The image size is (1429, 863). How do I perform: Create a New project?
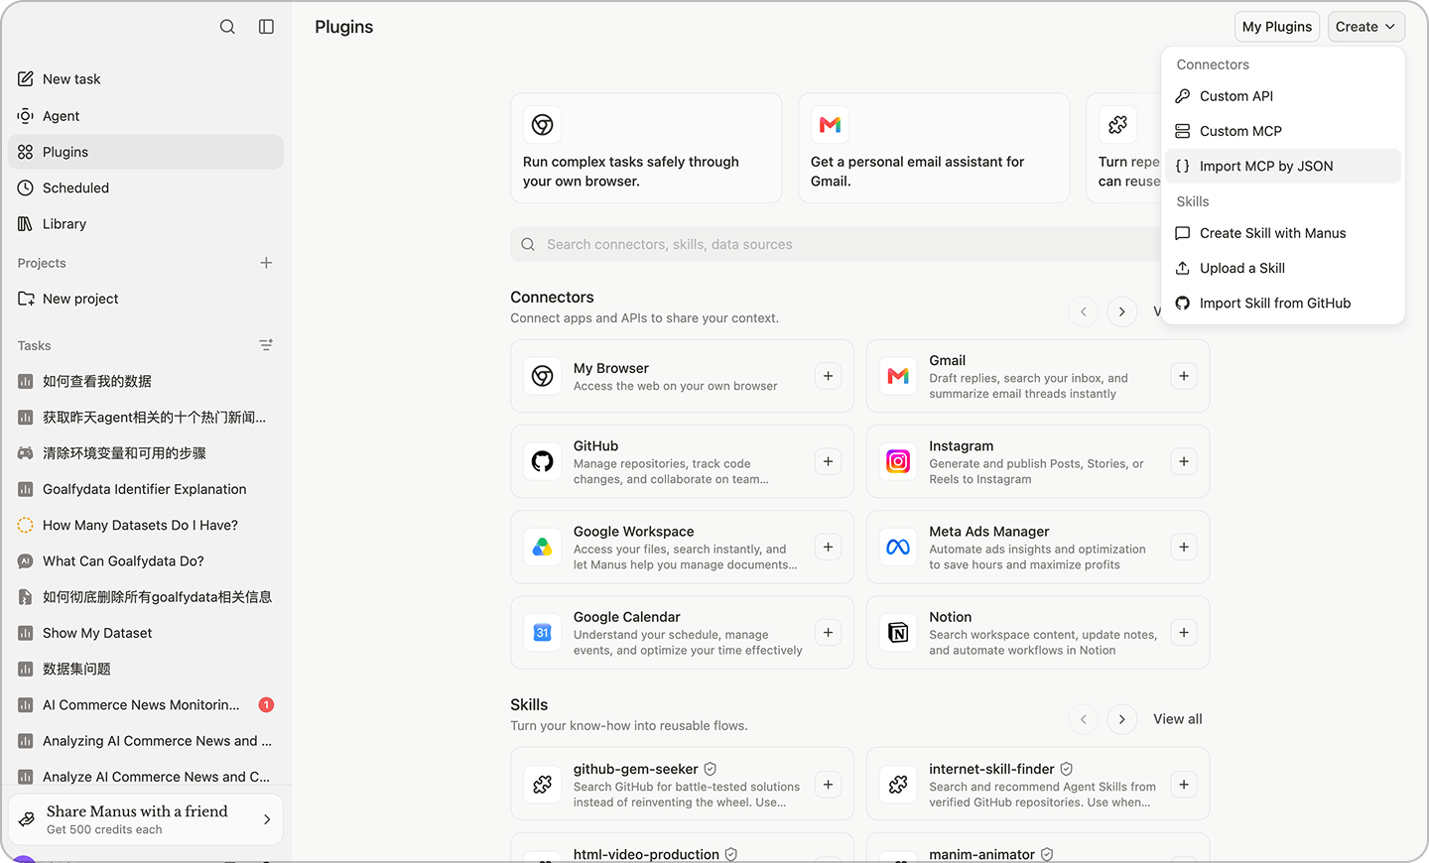[x=146, y=299]
